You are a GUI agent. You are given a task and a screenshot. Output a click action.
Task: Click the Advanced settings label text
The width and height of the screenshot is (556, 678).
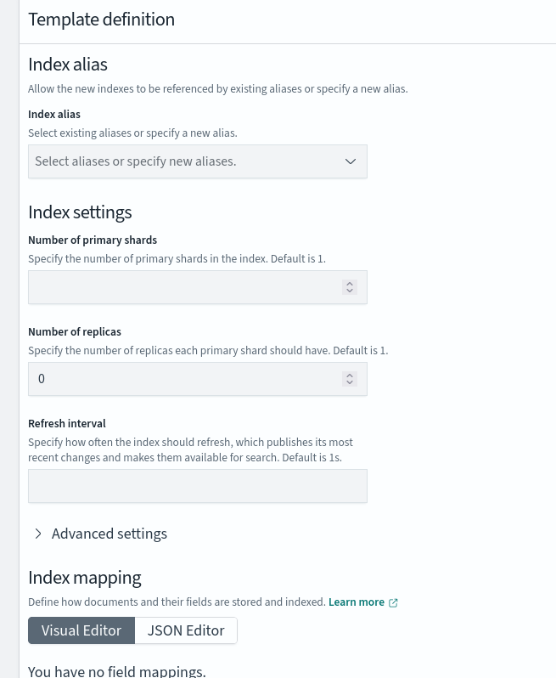click(x=110, y=534)
